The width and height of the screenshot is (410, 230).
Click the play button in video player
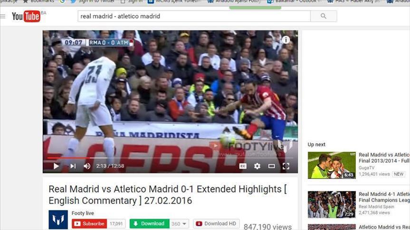click(x=56, y=166)
